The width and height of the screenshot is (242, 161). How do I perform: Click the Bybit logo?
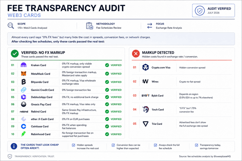pyautogui.click(x=146, y=95)
